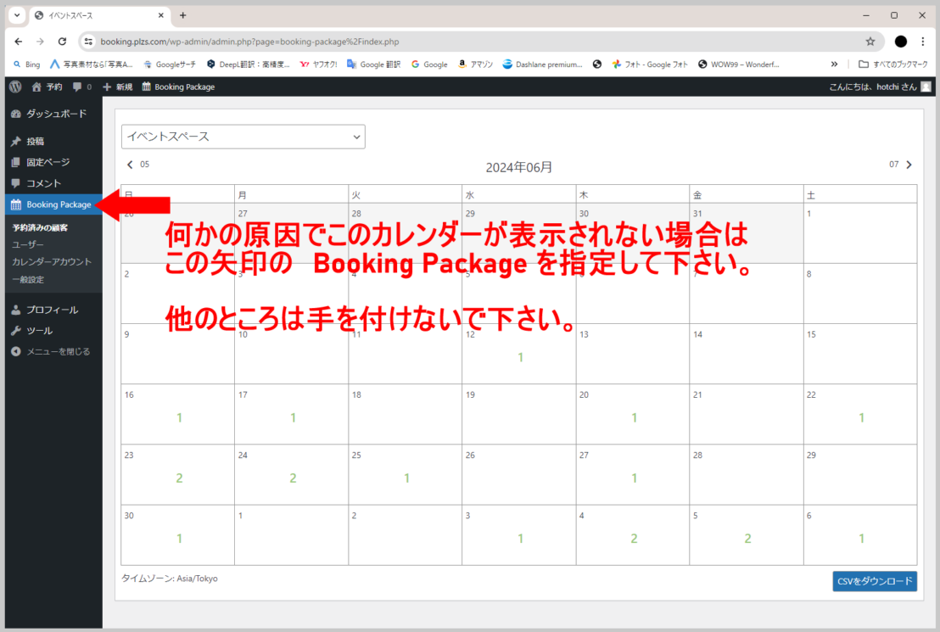Click the CSVをダウンロード button
Viewport: 940px width, 632px height.
(x=874, y=581)
